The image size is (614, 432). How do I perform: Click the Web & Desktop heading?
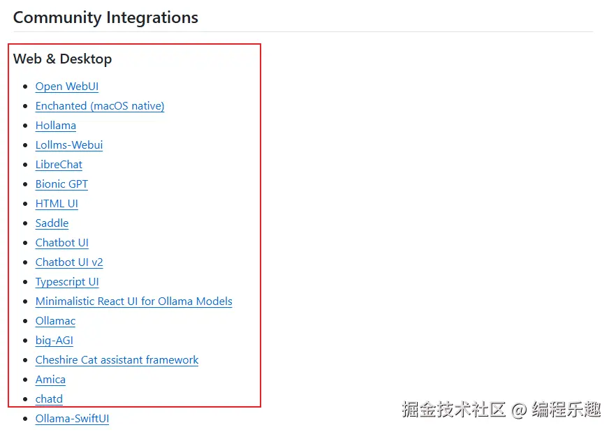[63, 59]
